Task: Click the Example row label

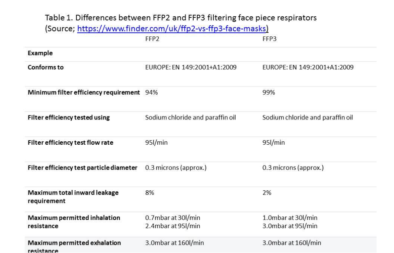Action: coord(40,53)
